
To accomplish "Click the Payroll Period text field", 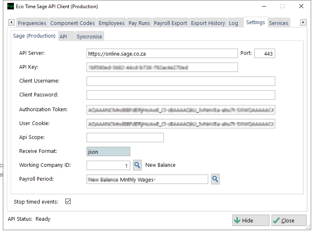I will click(147, 179).
